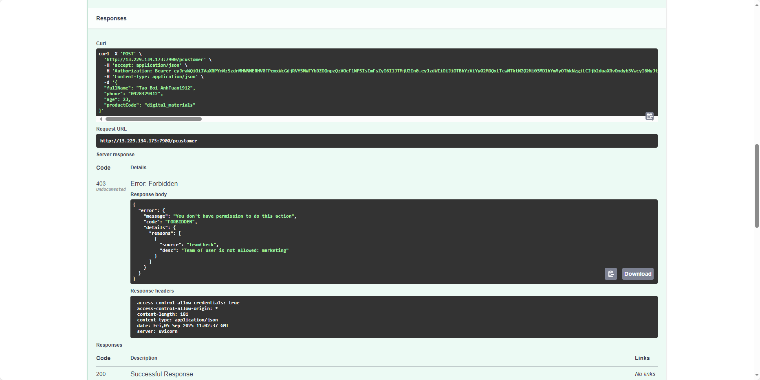760x380 pixels.
Task: Click the "Undocumented" label under 403
Action: 111,190
